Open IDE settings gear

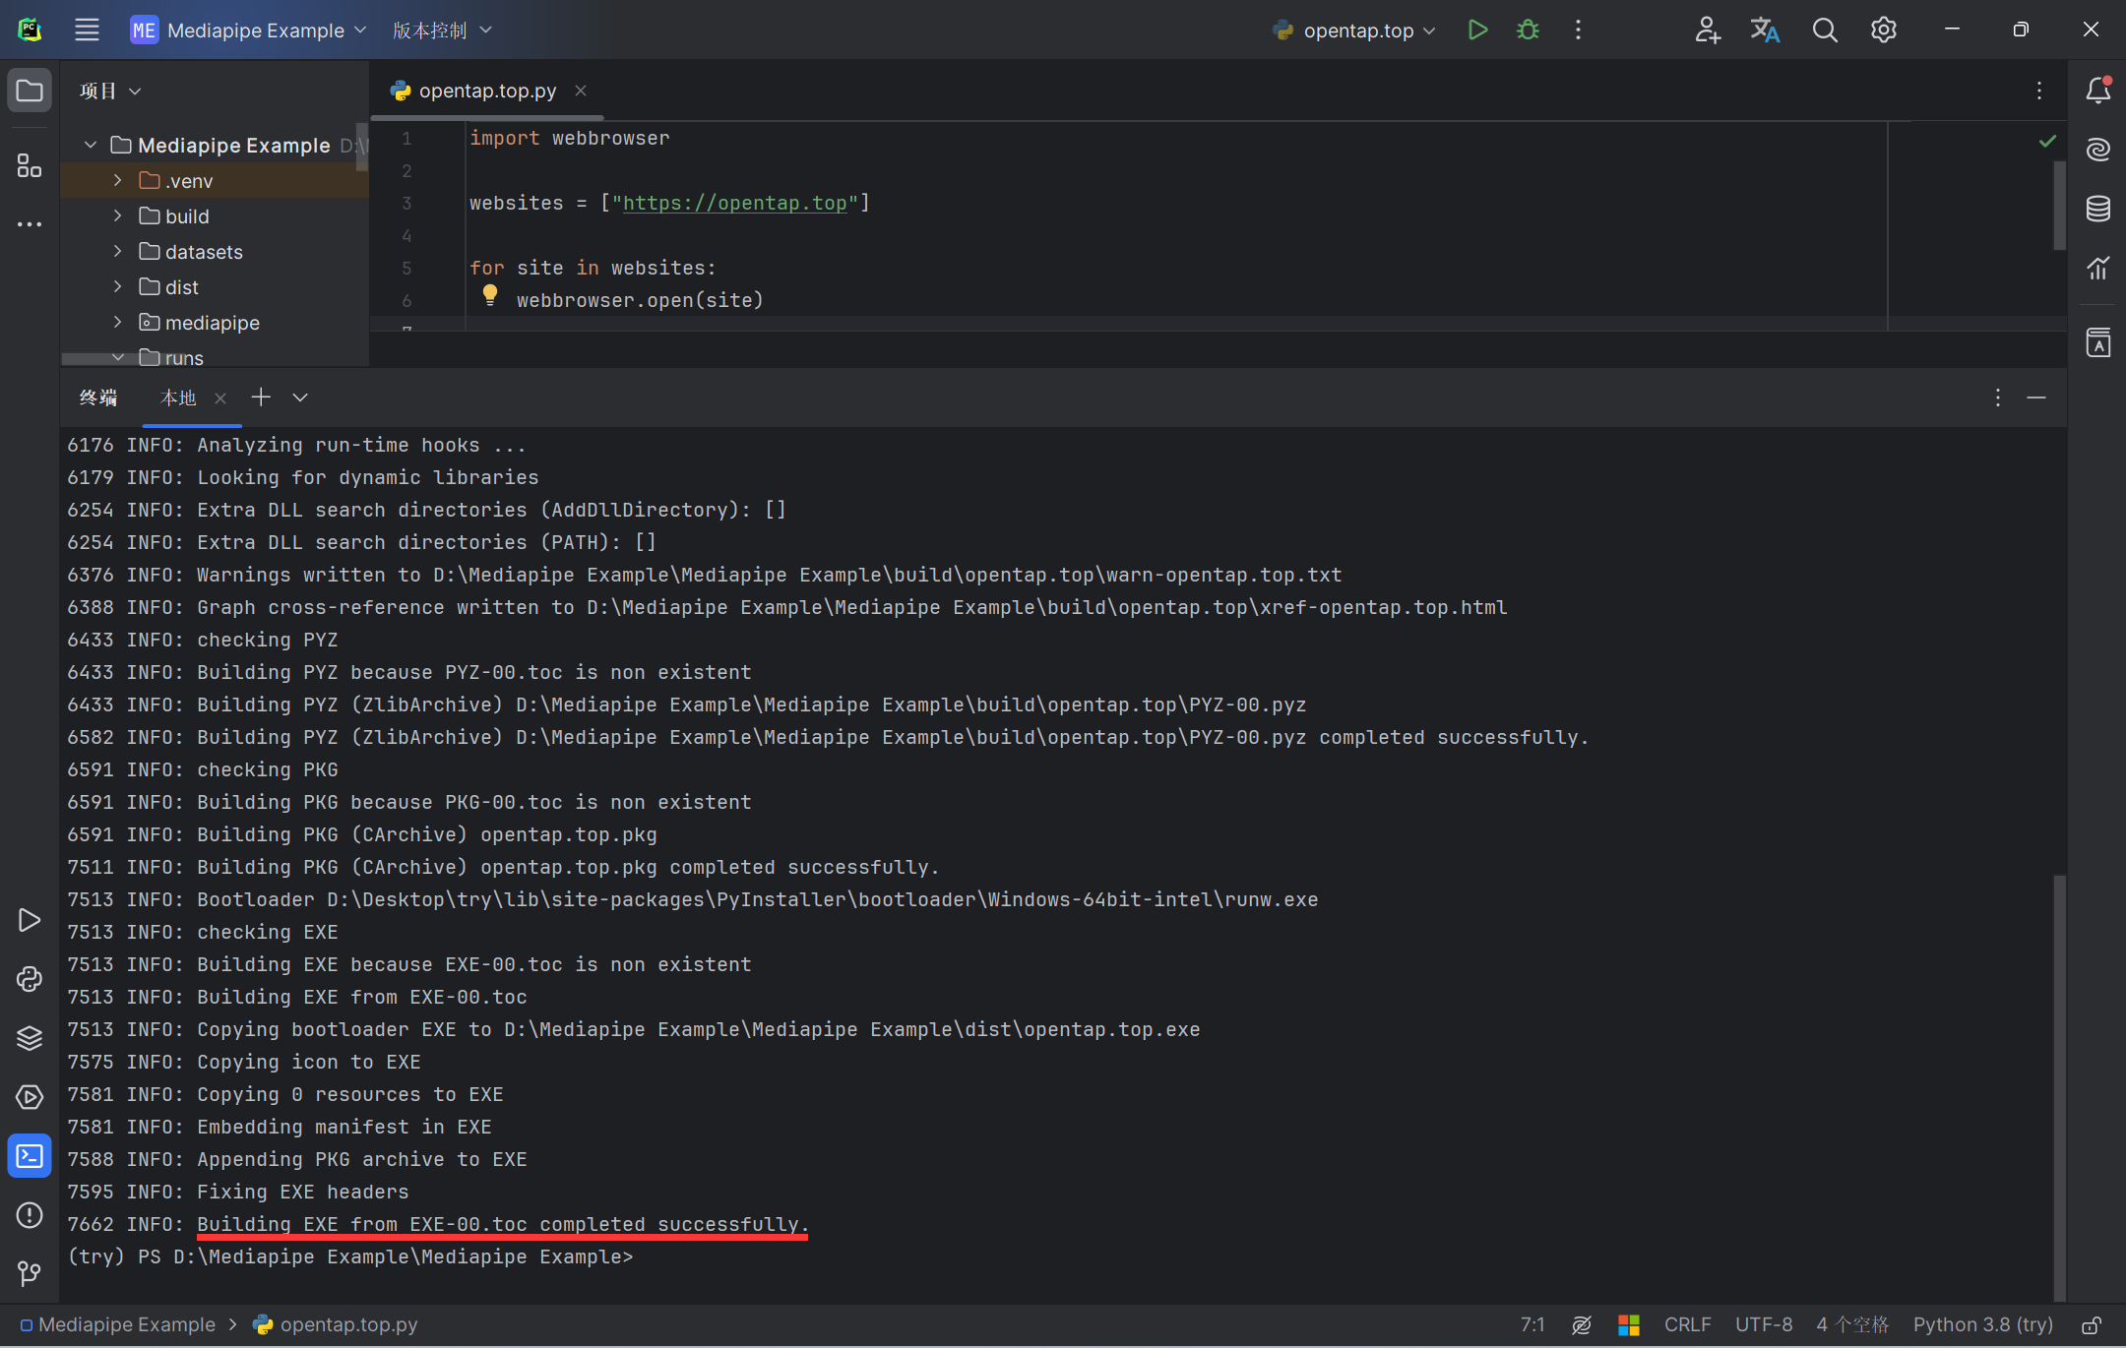[x=1883, y=30]
